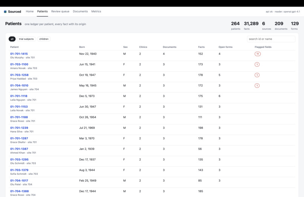Filter by trial subjects chip
Viewport: 304px width, 197px height.
[x=26, y=39]
